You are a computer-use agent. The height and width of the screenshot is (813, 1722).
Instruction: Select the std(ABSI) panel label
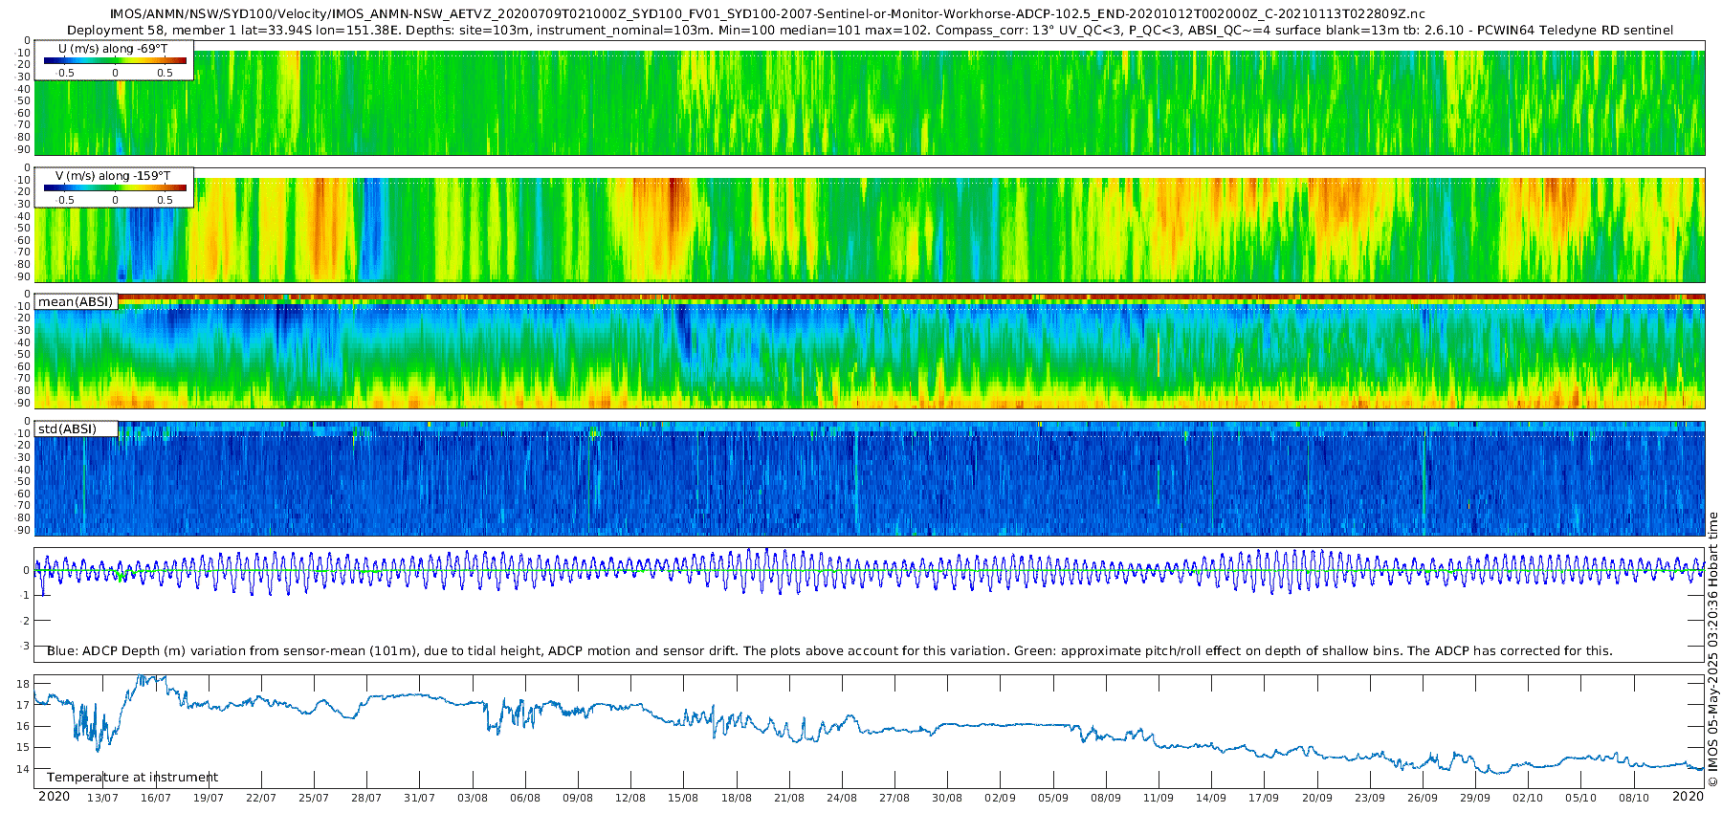point(67,429)
